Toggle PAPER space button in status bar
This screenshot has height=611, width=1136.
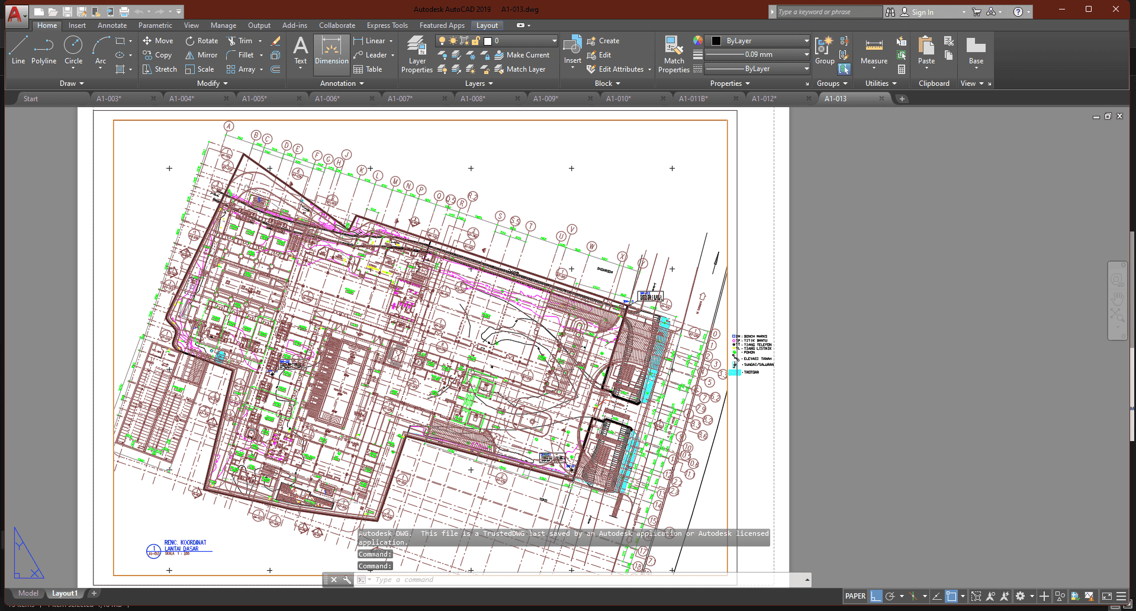(855, 596)
